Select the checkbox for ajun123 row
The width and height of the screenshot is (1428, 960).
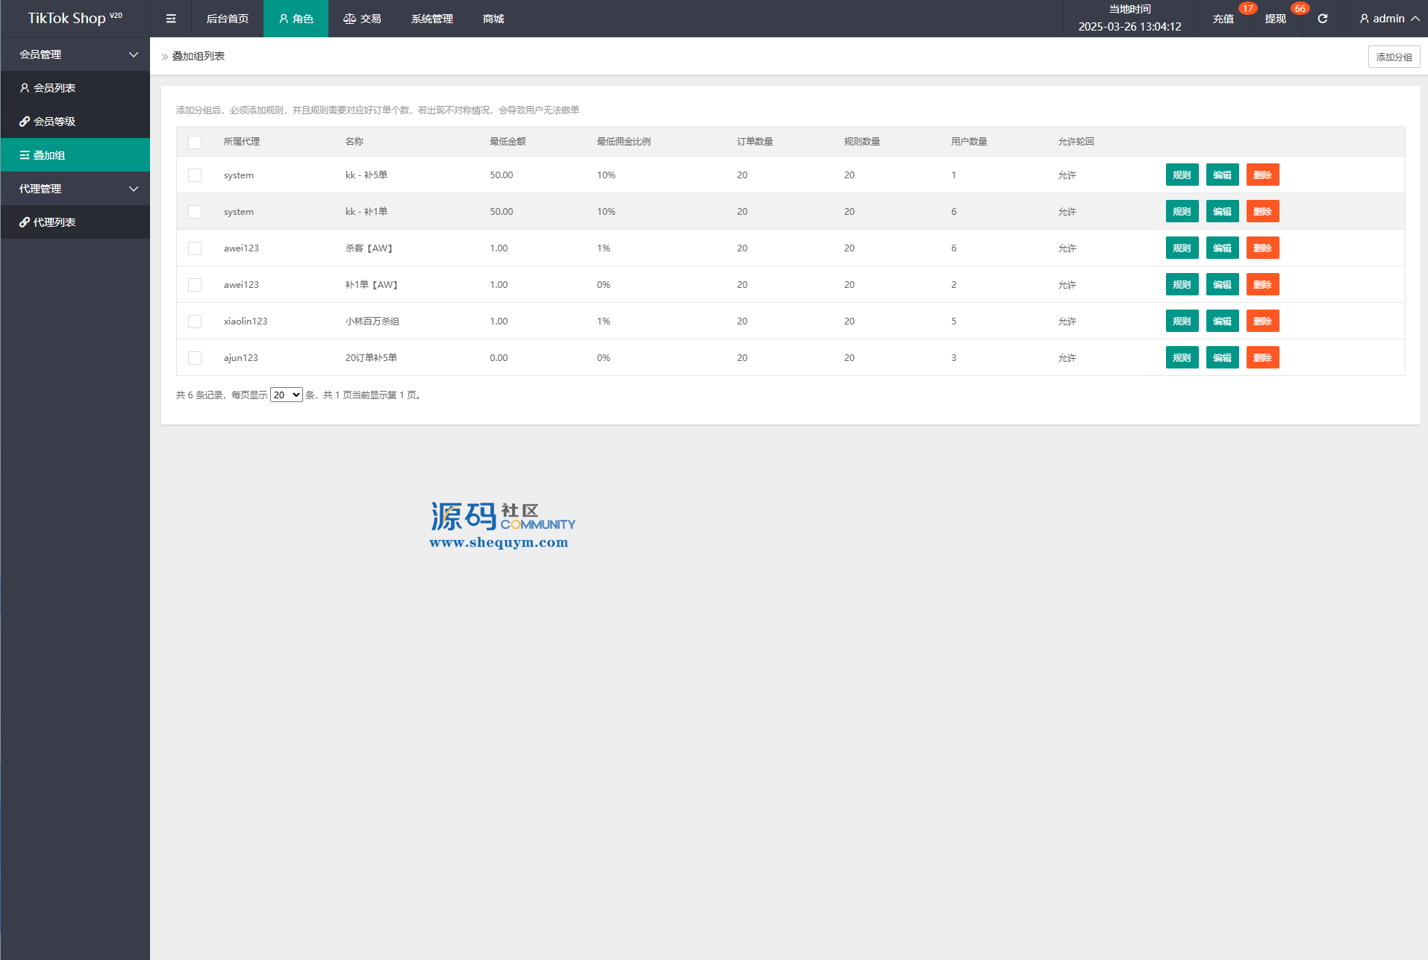coord(195,358)
